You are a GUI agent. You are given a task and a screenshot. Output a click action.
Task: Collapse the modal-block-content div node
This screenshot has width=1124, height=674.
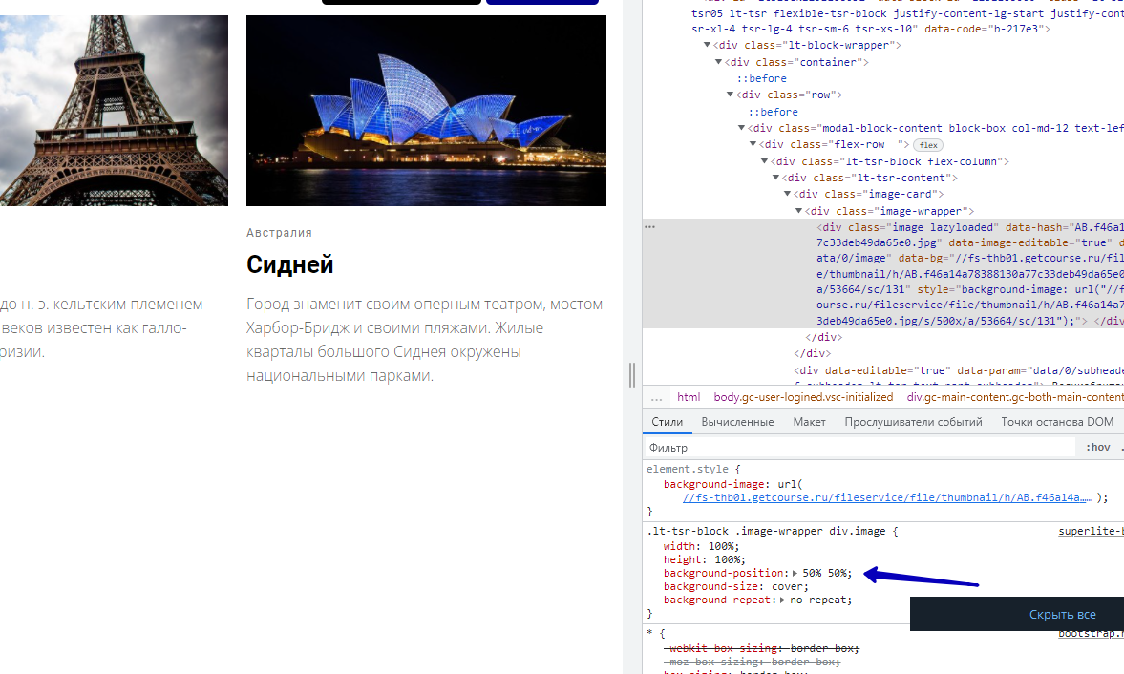click(741, 128)
